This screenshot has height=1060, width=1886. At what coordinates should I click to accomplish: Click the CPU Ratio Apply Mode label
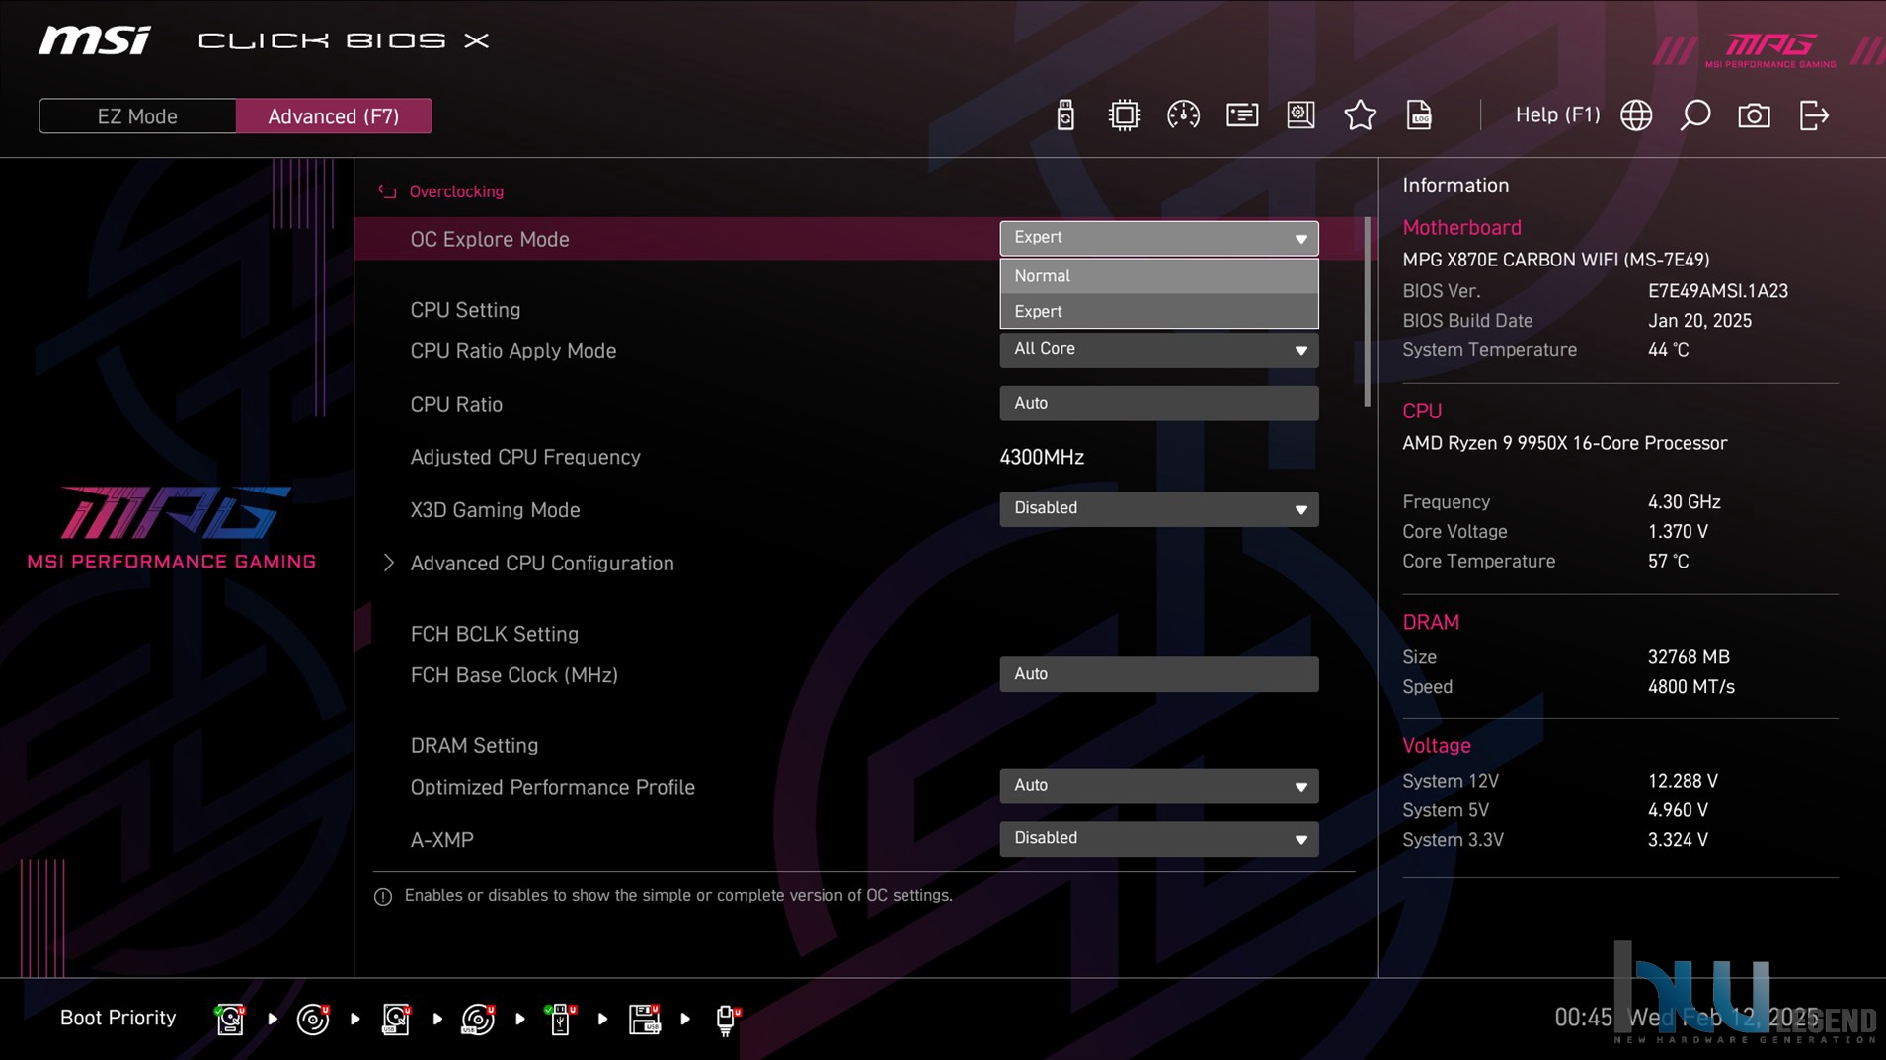(x=512, y=351)
